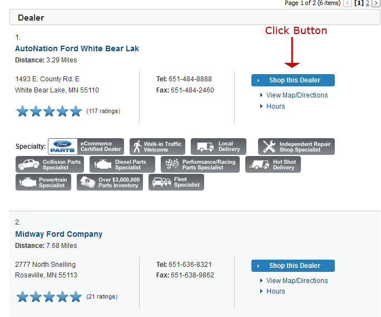Click the Tel: 651-484-8888 phone number
Image resolution: width=381 pixels, height=317 pixels.
(x=184, y=79)
